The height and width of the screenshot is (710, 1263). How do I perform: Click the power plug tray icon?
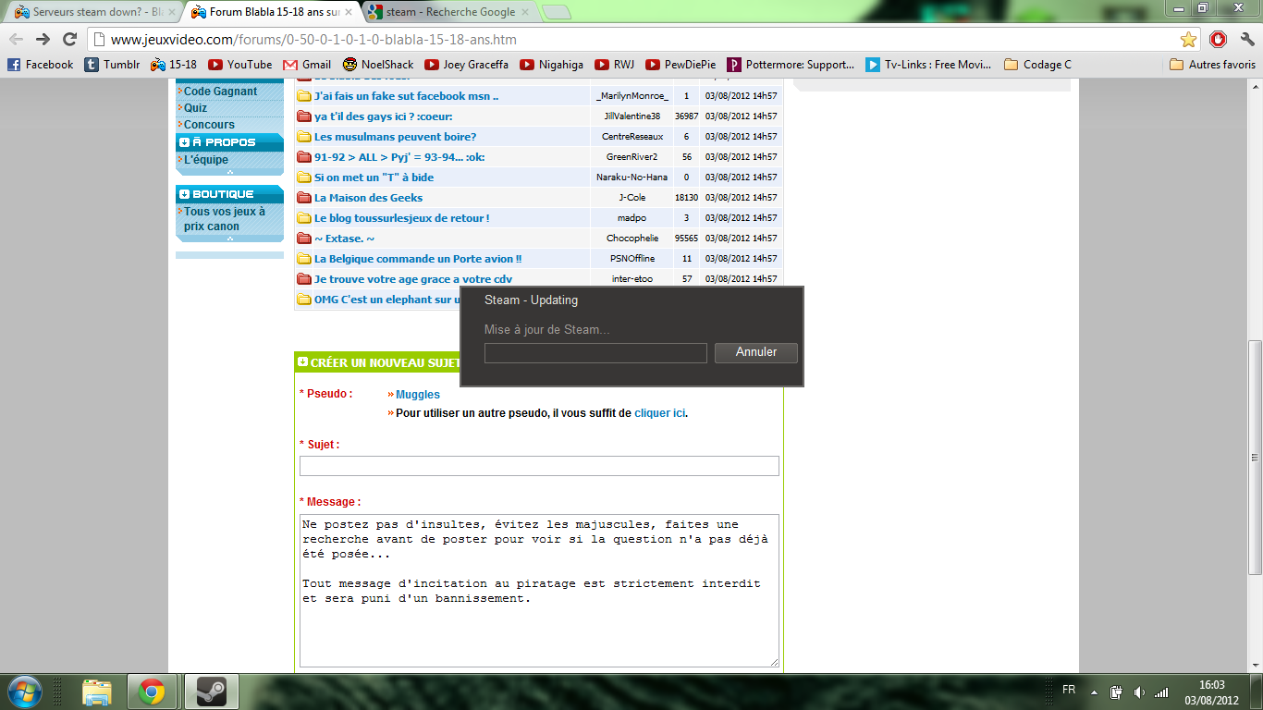click(x=1116, y=692)
